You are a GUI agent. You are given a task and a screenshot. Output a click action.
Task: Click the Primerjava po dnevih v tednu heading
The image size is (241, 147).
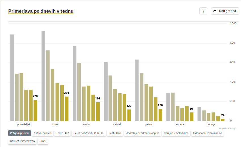coord(41,11)
